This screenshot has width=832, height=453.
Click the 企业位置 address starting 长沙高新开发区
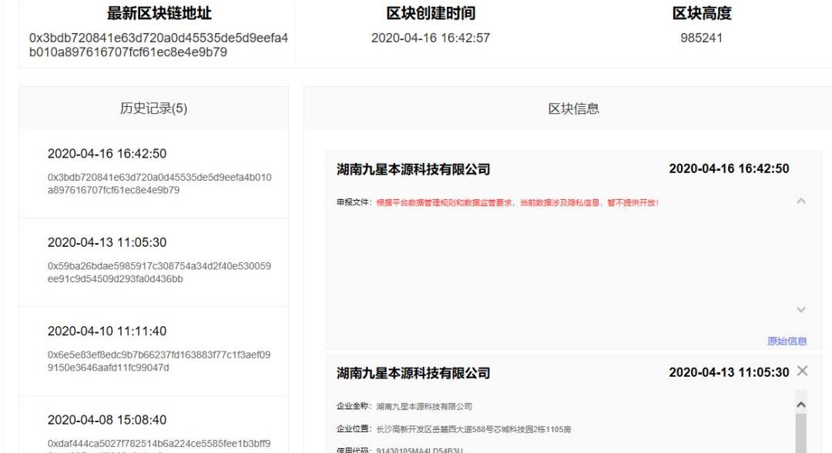tap(474, 429)
